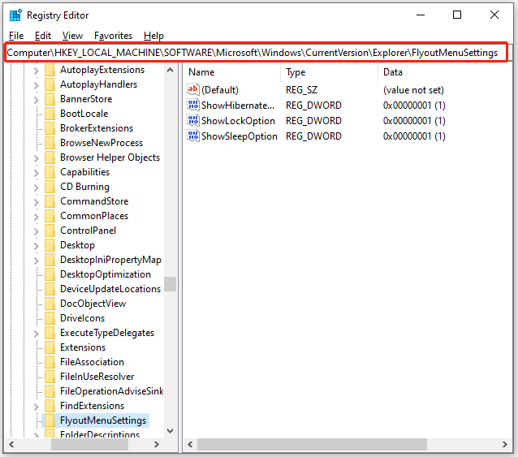Select the ShowLockOption value name
Viewport: 518px width, 457px height.
(x=238, y=121)
